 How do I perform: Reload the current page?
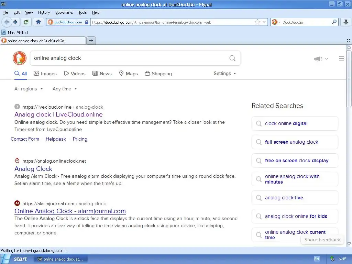pos(26,22)
